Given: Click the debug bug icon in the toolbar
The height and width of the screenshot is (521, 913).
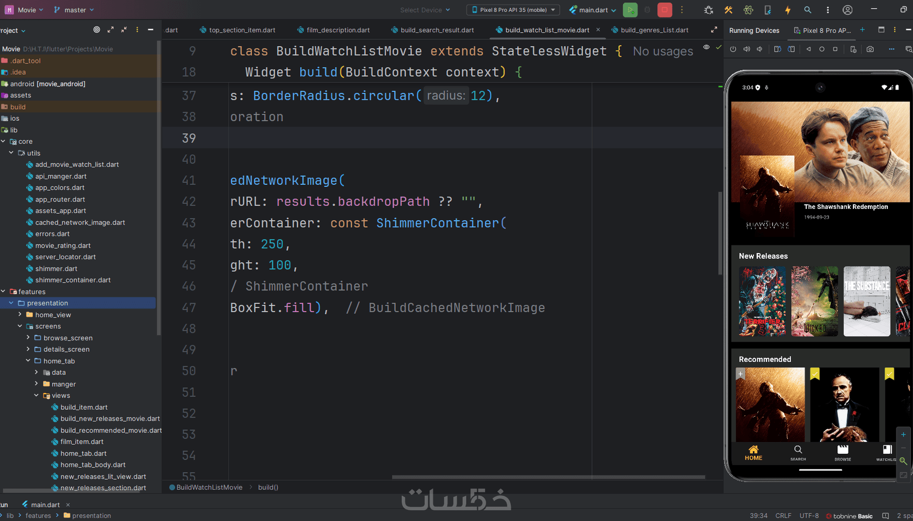Looking at the screenshot, I should click(x=708, y=10).
